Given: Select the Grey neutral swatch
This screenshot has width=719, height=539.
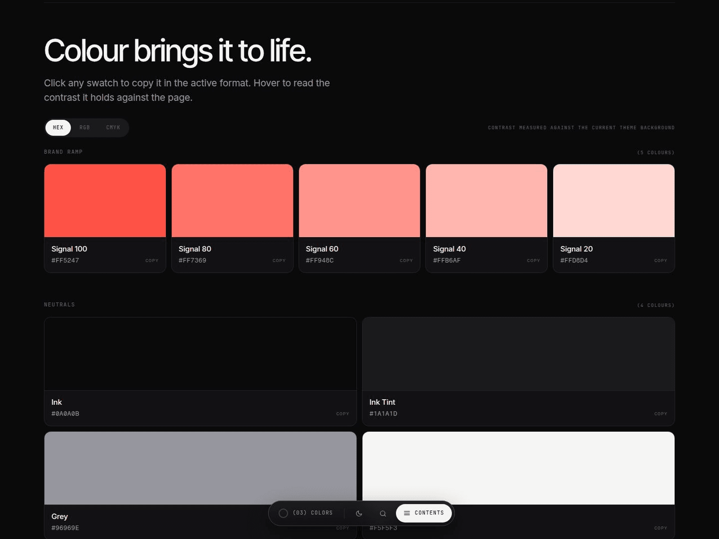Looking at the screenshot, I should (200, 468).
